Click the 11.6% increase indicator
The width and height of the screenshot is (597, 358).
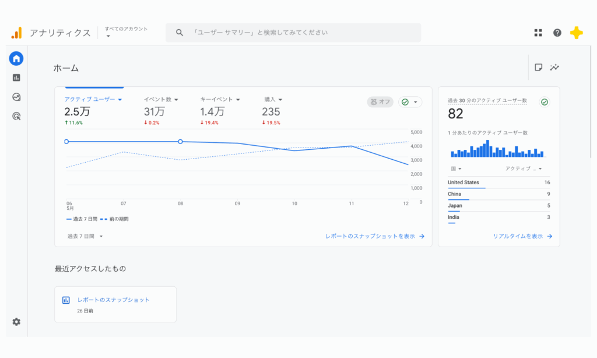coord(73,123)
